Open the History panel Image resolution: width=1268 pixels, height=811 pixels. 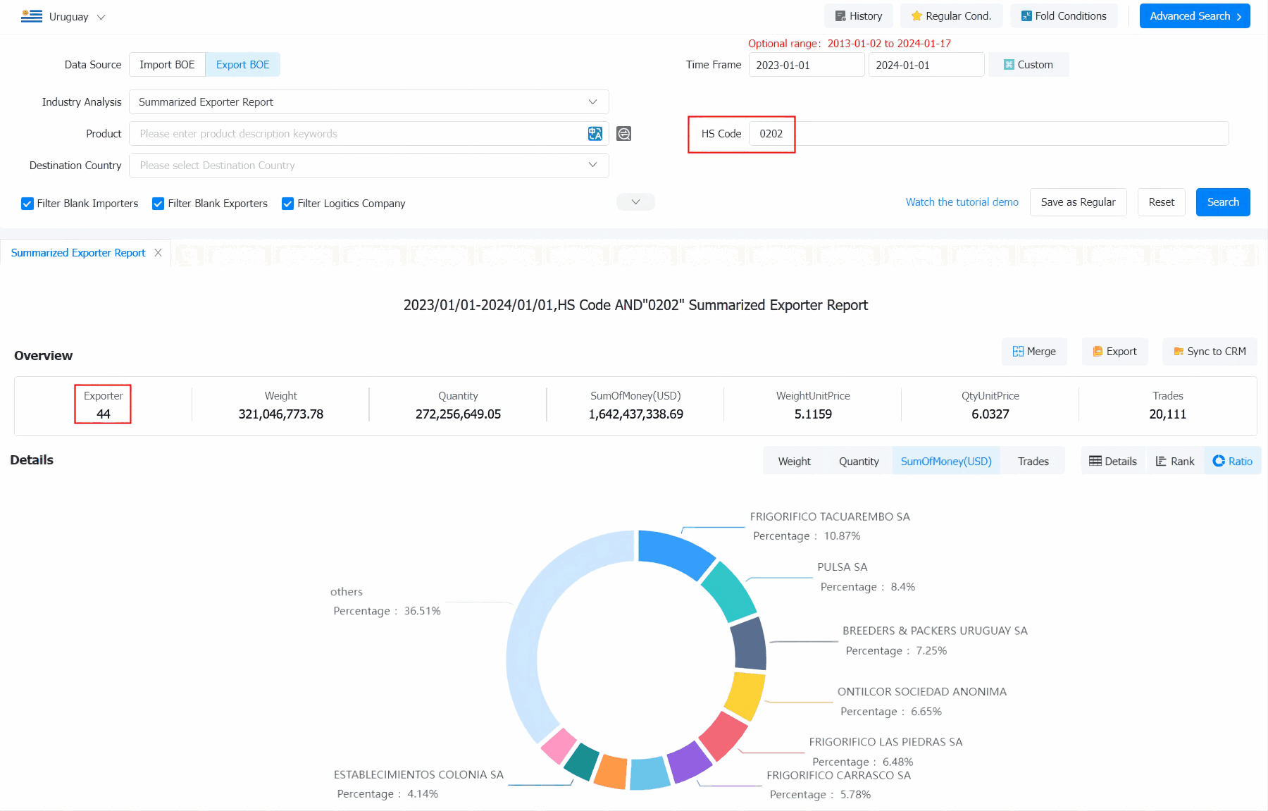pyautogui.click(x=858, y=16)
